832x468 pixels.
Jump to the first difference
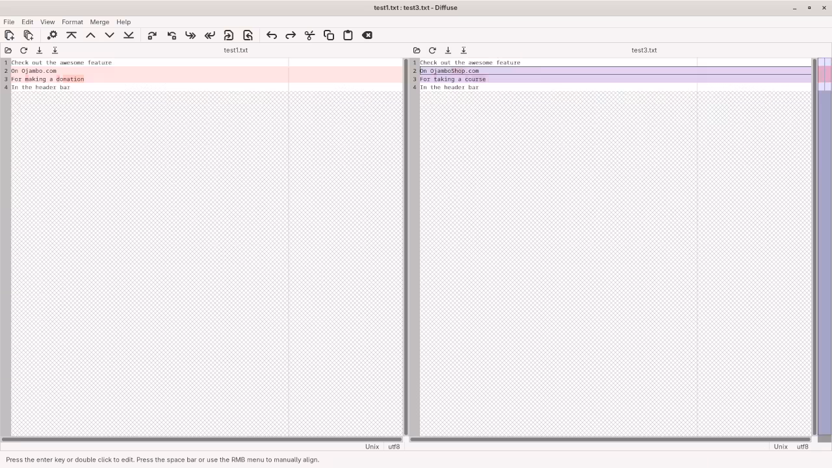(71, 35)
